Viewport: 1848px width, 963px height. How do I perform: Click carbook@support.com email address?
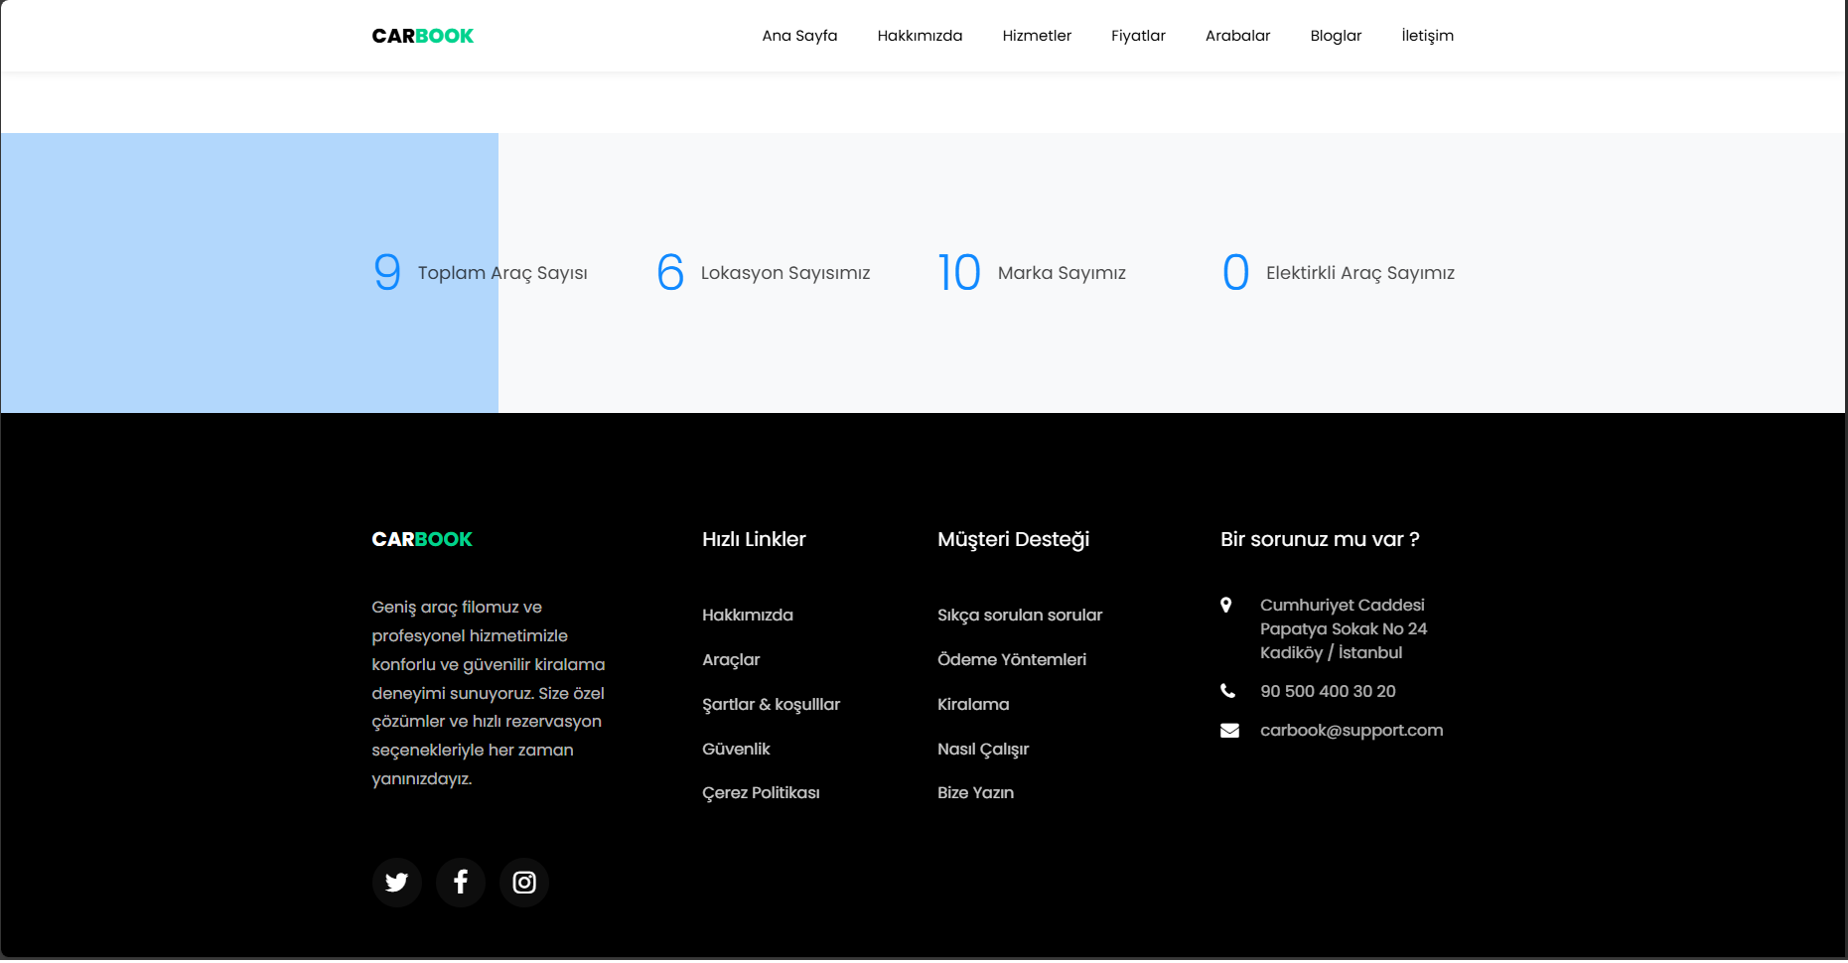click(1351, 731)
